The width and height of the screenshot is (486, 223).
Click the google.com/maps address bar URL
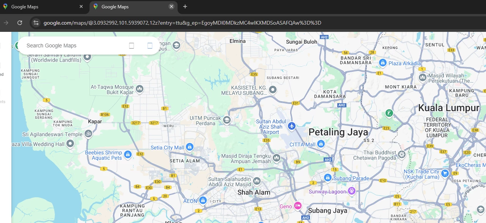pos(182,23)
